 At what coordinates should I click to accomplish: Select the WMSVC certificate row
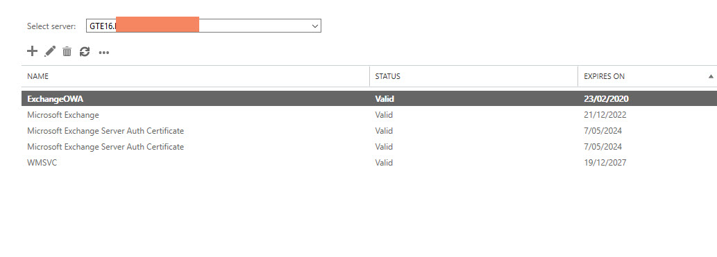pyautogui.click(x=369, y=163)
